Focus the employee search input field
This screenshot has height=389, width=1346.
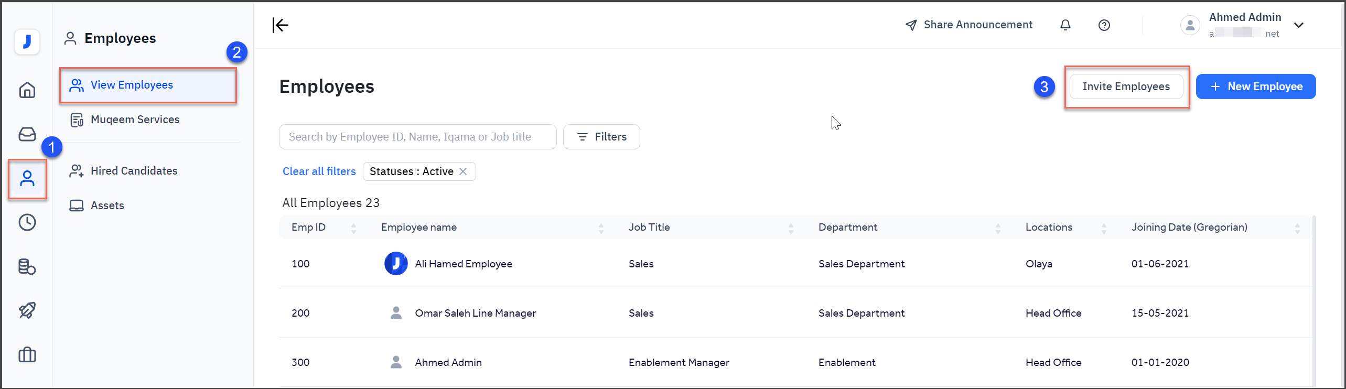pyautogui.click(x=417, y=137)
